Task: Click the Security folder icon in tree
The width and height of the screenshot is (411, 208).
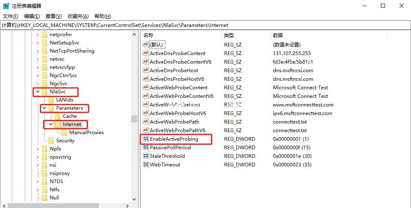Action: [51, 141]
